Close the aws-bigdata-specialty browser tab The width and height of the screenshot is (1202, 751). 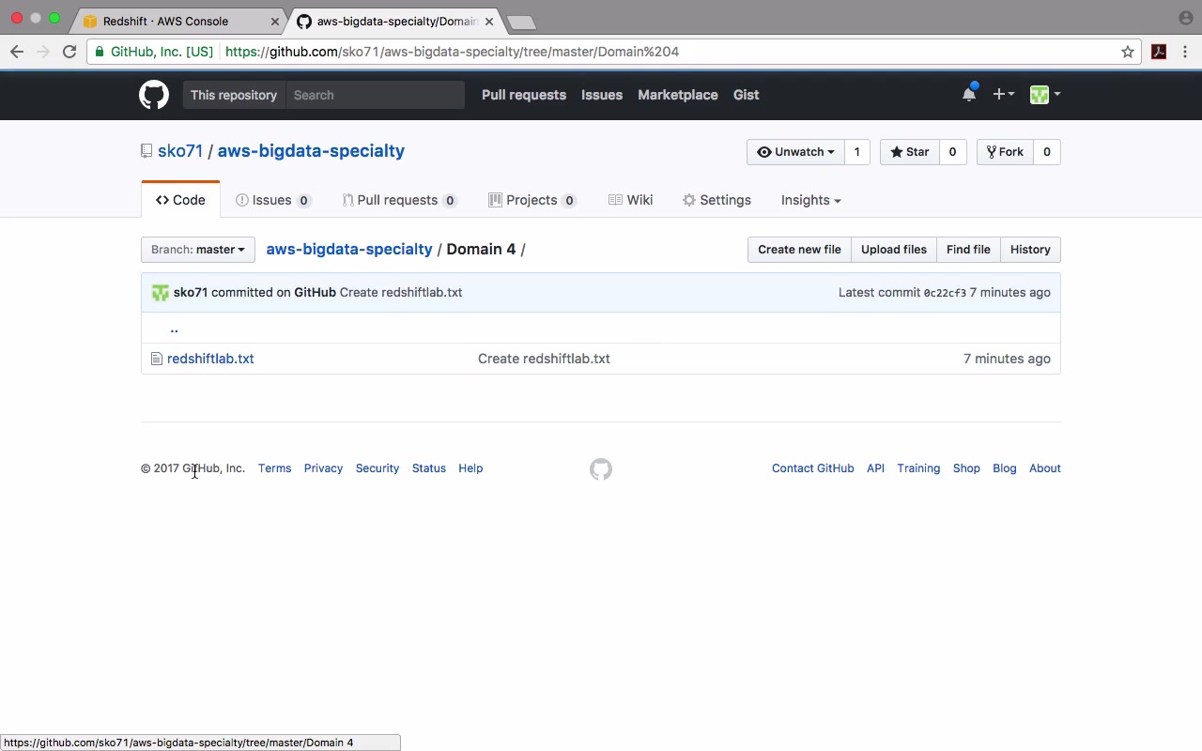[x=489, y=21]
